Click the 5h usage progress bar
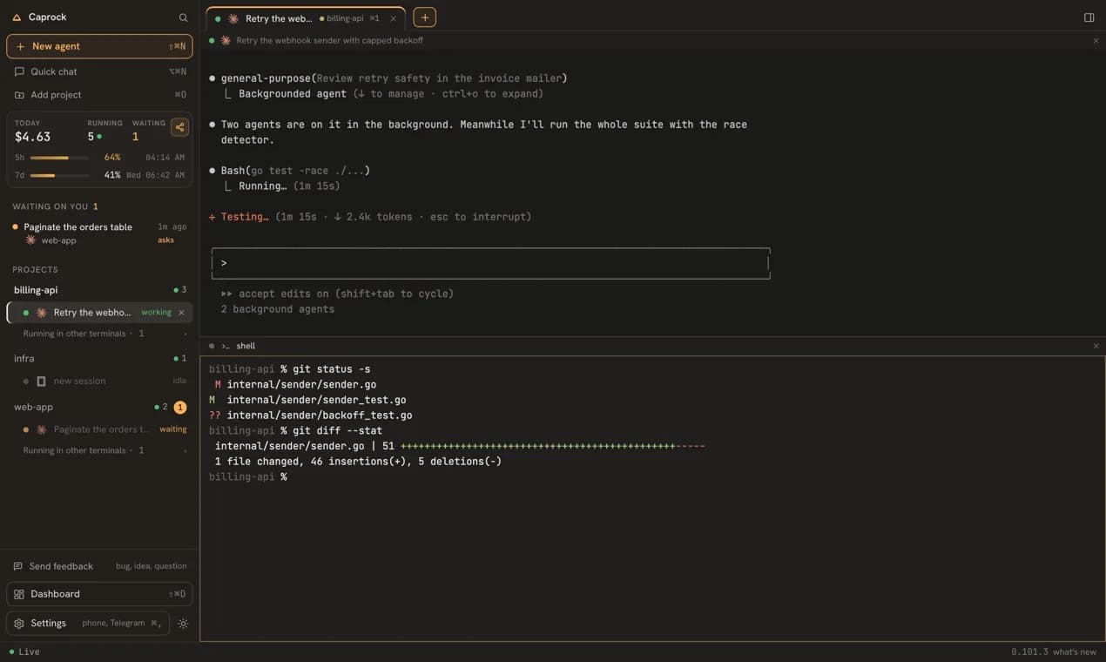Viewport: 1106px width, 662px height. click(x=59, y=158)
